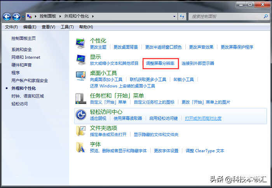Click 启用轻松访问键 link
272x188 pixels.
[164, 118]
